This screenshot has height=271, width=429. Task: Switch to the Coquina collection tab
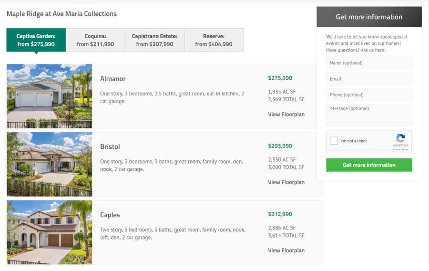point(95,40)
